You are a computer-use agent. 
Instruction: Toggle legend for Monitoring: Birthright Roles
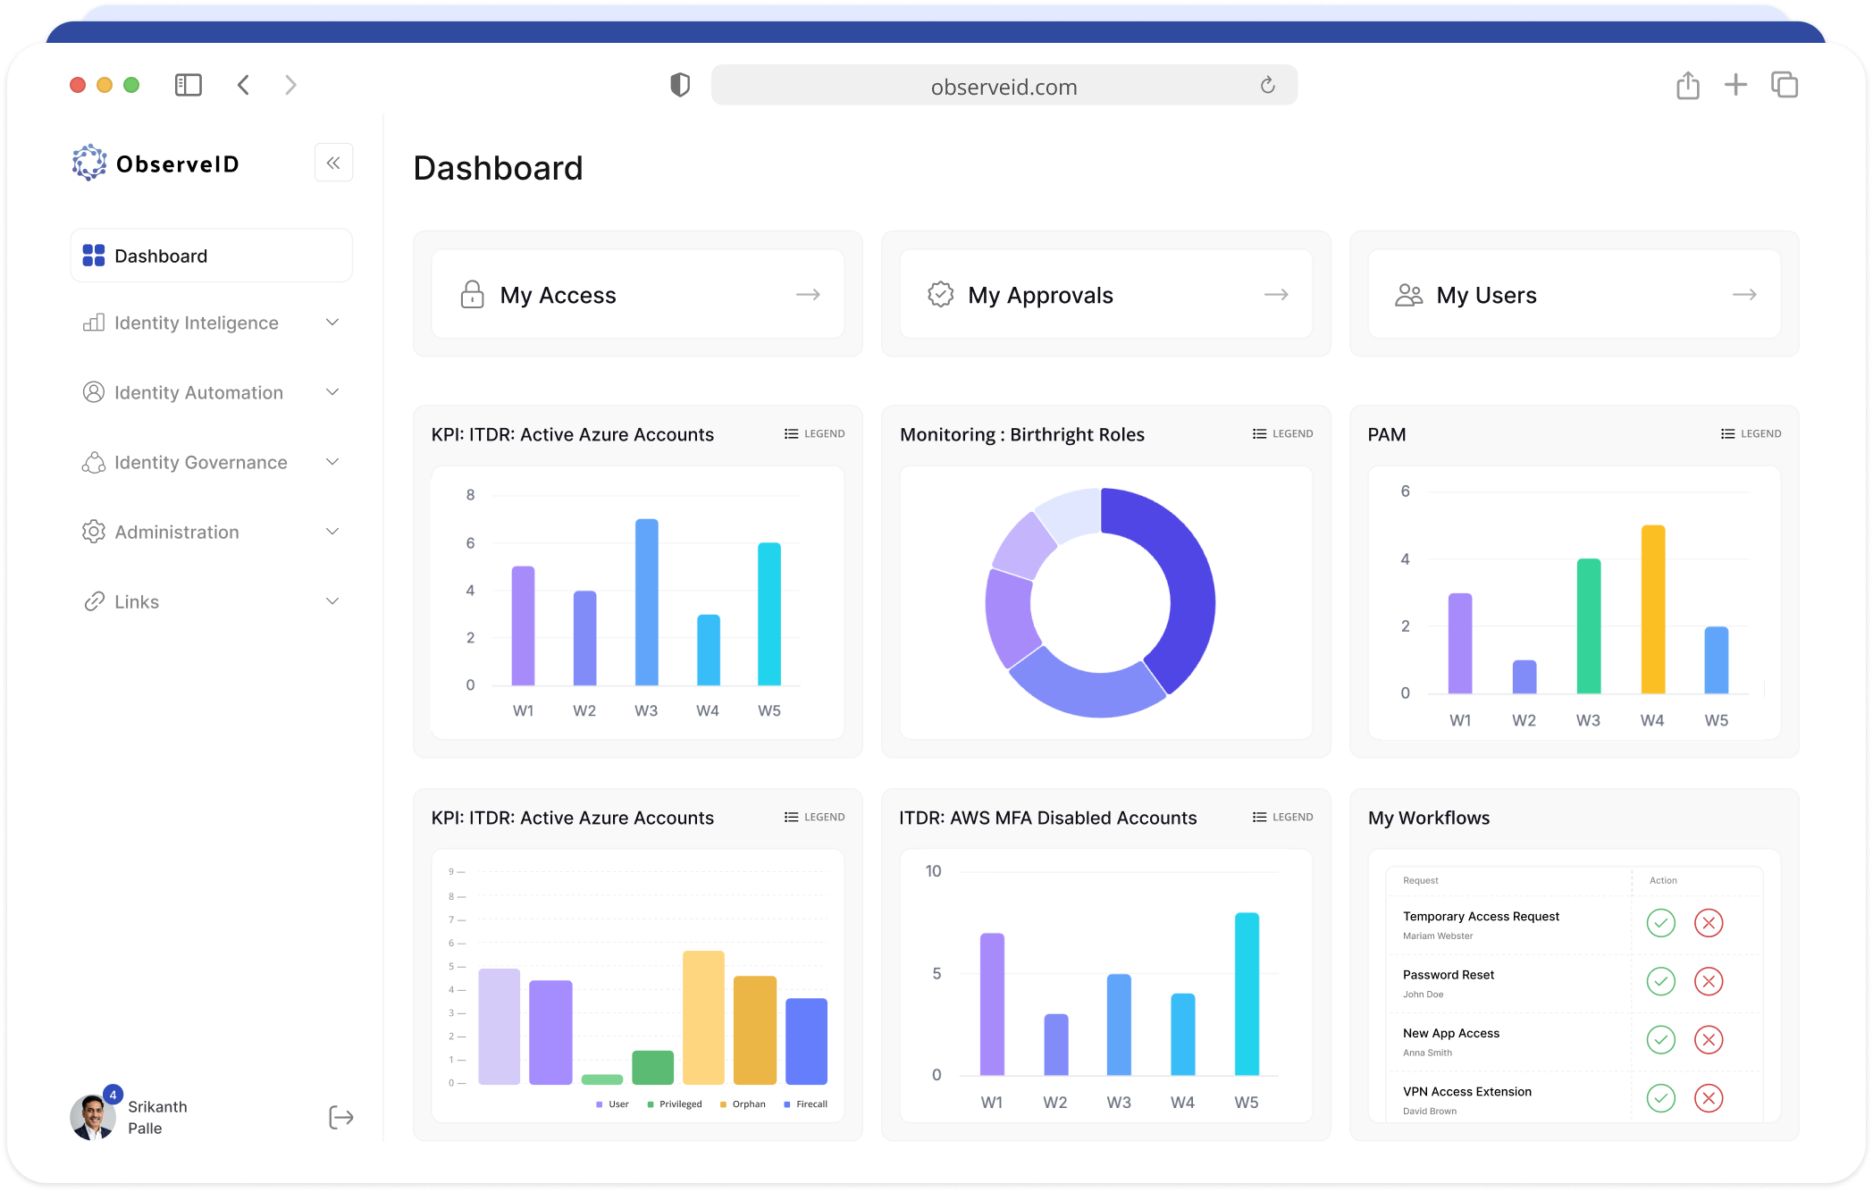pyautogui.click(x=1282, y=433)
